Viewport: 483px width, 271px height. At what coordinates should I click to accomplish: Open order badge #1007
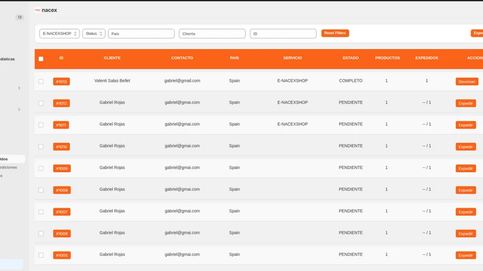click(62, 212)
